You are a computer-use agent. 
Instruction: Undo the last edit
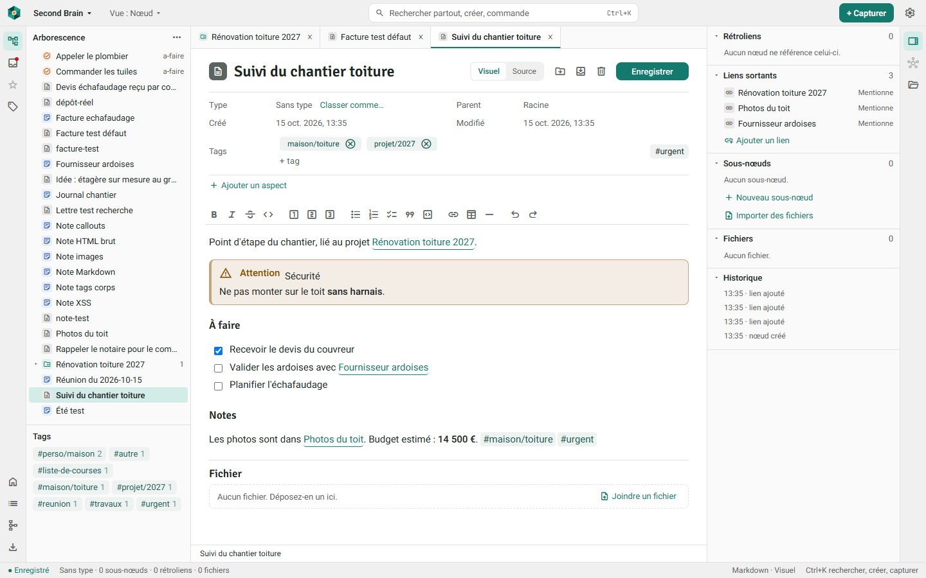515,215
